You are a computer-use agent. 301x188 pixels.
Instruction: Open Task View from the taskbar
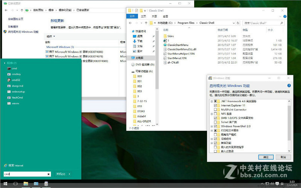[15, 184]
